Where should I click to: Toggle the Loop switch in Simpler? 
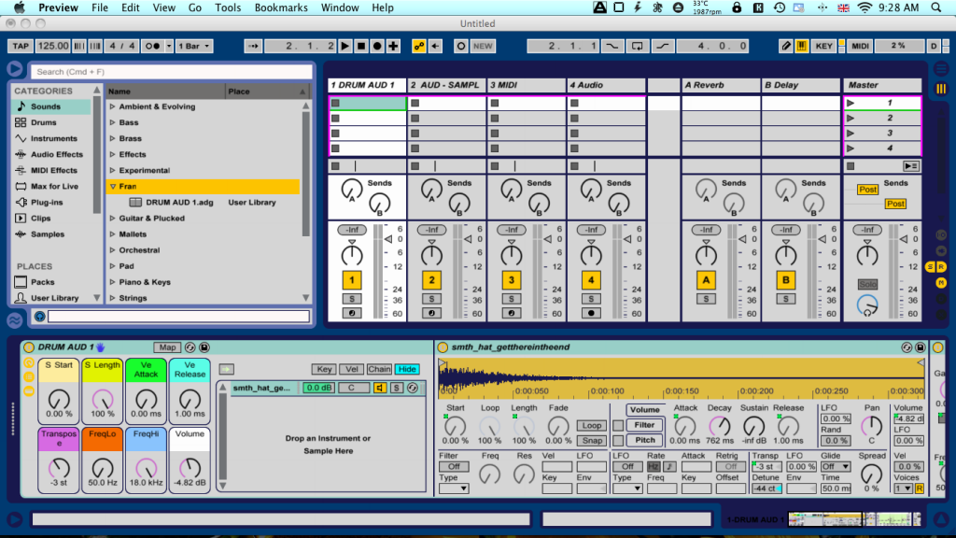(590, 425)
